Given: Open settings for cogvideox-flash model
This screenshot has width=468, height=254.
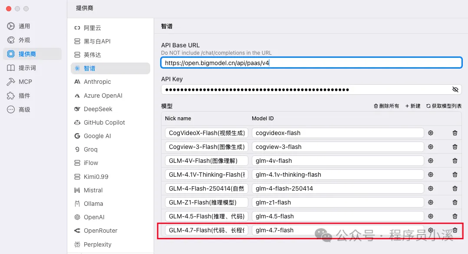Looking at the screenshot, I should tap(430, 133).
